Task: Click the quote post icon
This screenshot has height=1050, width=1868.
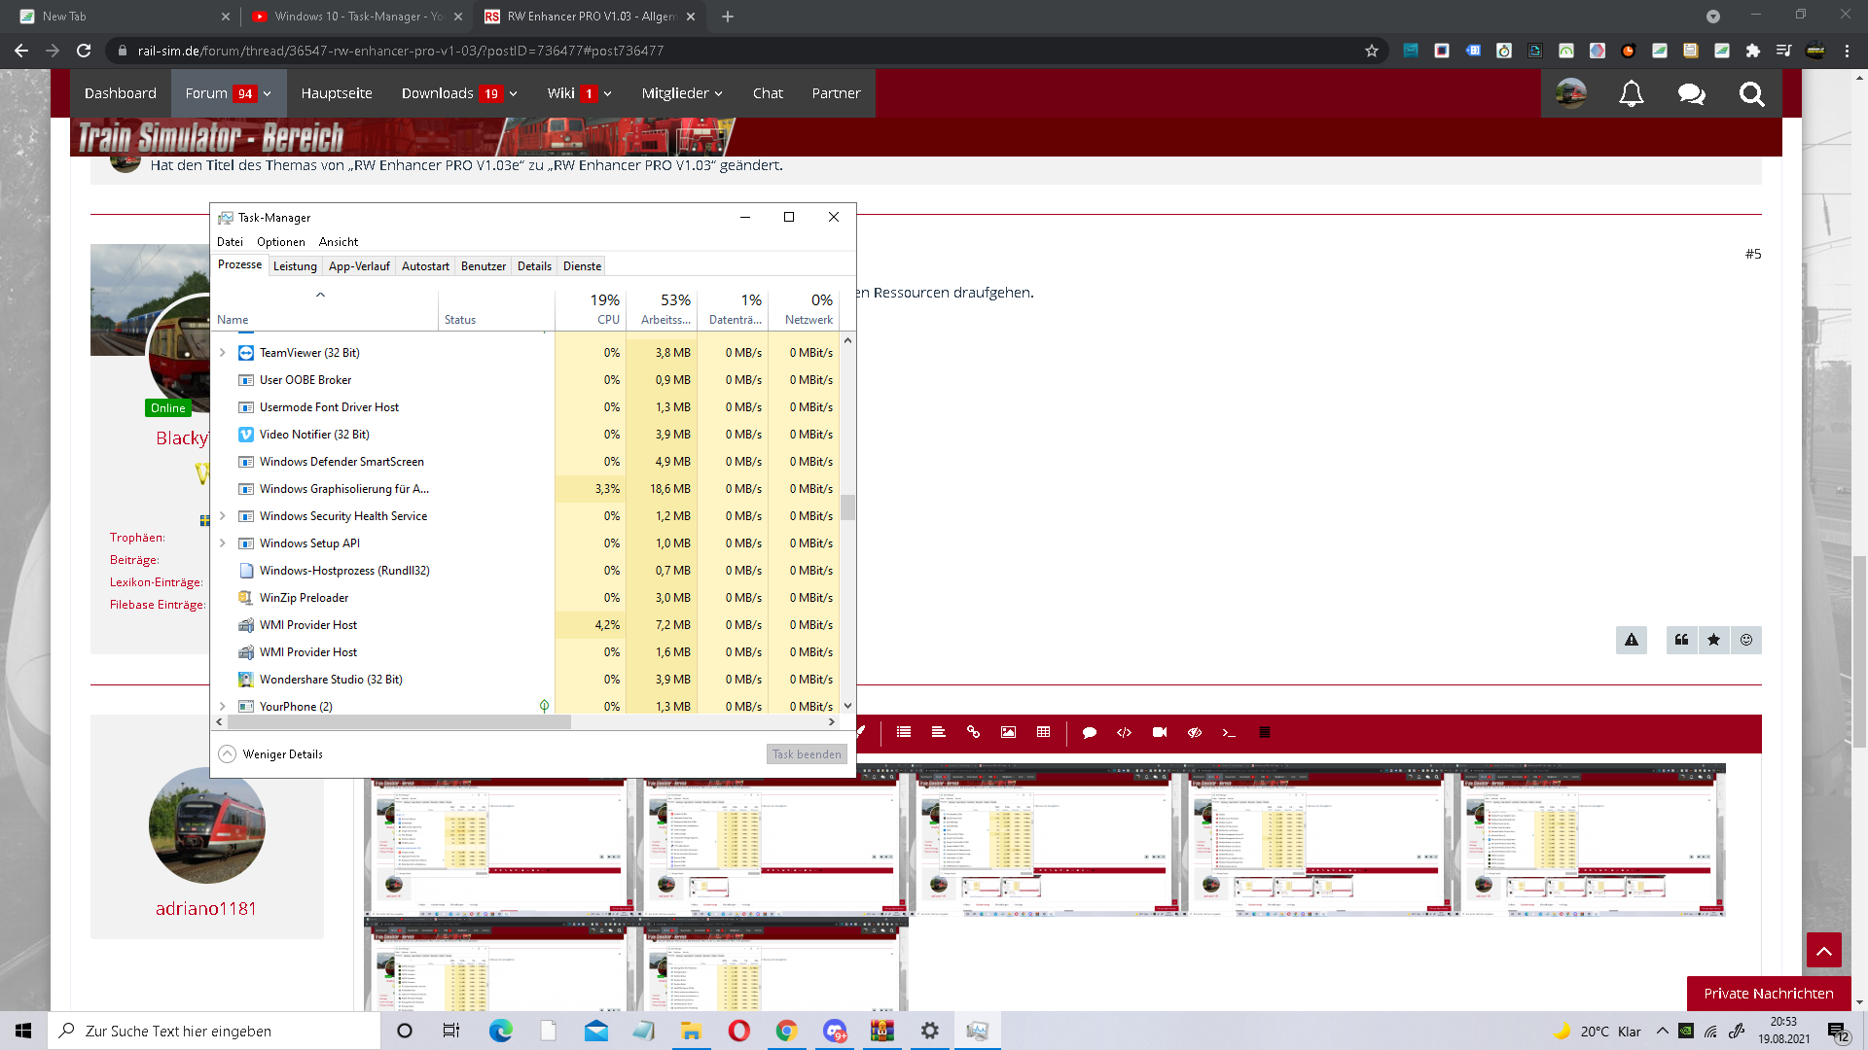Action: [1681, 640]
